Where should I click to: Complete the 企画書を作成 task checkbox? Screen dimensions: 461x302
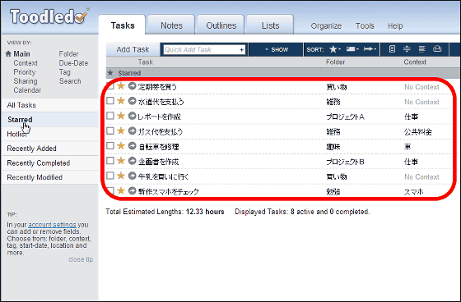110,161
